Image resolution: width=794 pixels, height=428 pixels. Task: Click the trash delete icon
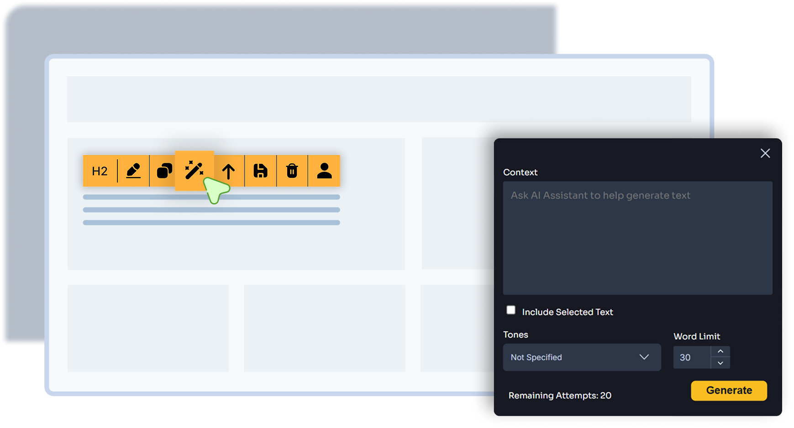tap(292, 171)
